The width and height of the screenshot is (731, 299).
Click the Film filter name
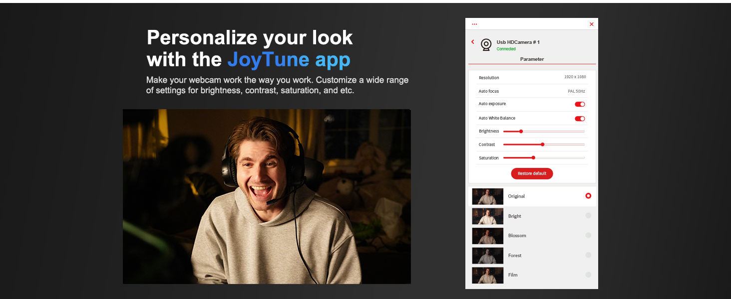click(512, 275)
